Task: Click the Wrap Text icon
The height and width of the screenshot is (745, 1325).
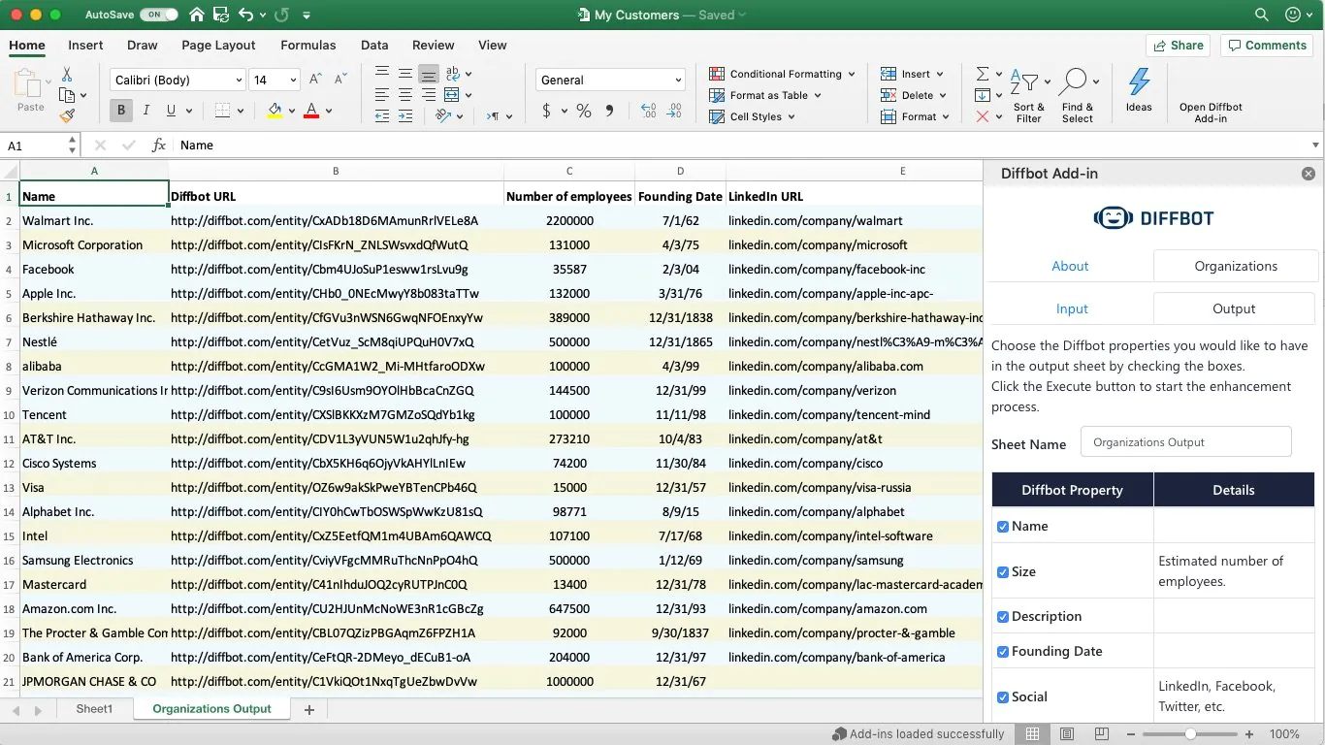Action: [451, 74]
